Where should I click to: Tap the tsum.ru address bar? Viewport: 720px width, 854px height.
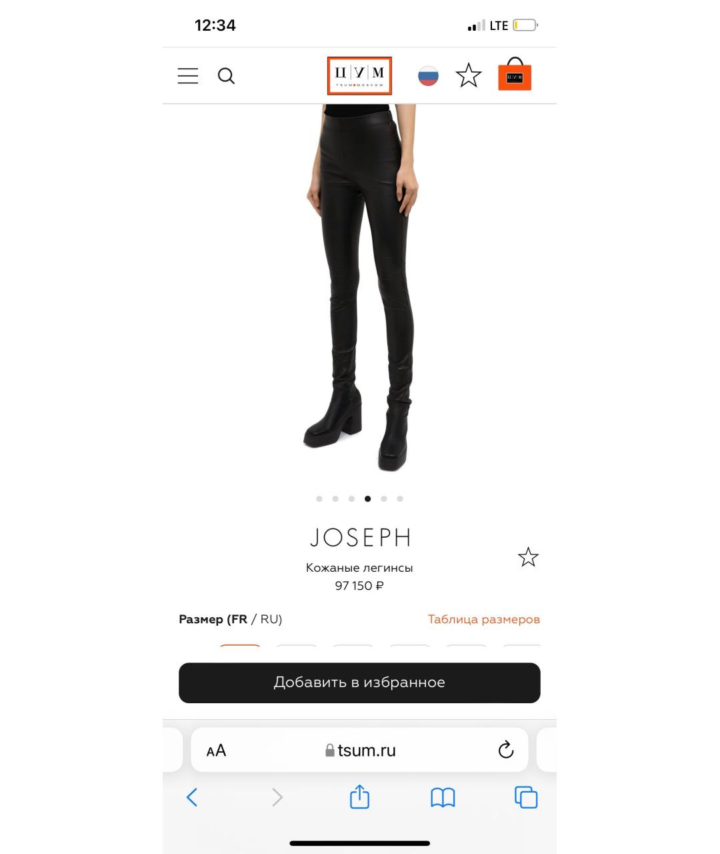(359, 750)
